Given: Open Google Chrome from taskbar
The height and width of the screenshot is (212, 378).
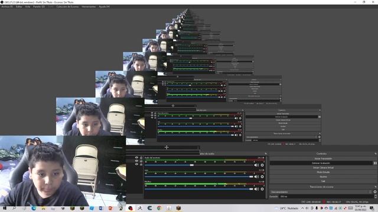Looking at the screenshot, I should point(159,208).
